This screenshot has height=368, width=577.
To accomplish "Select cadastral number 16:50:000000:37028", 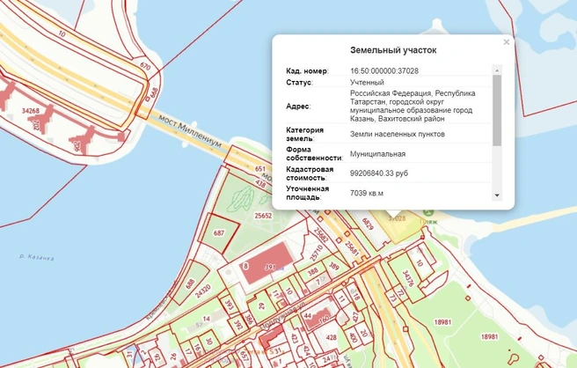I will [x=384, y=70].
